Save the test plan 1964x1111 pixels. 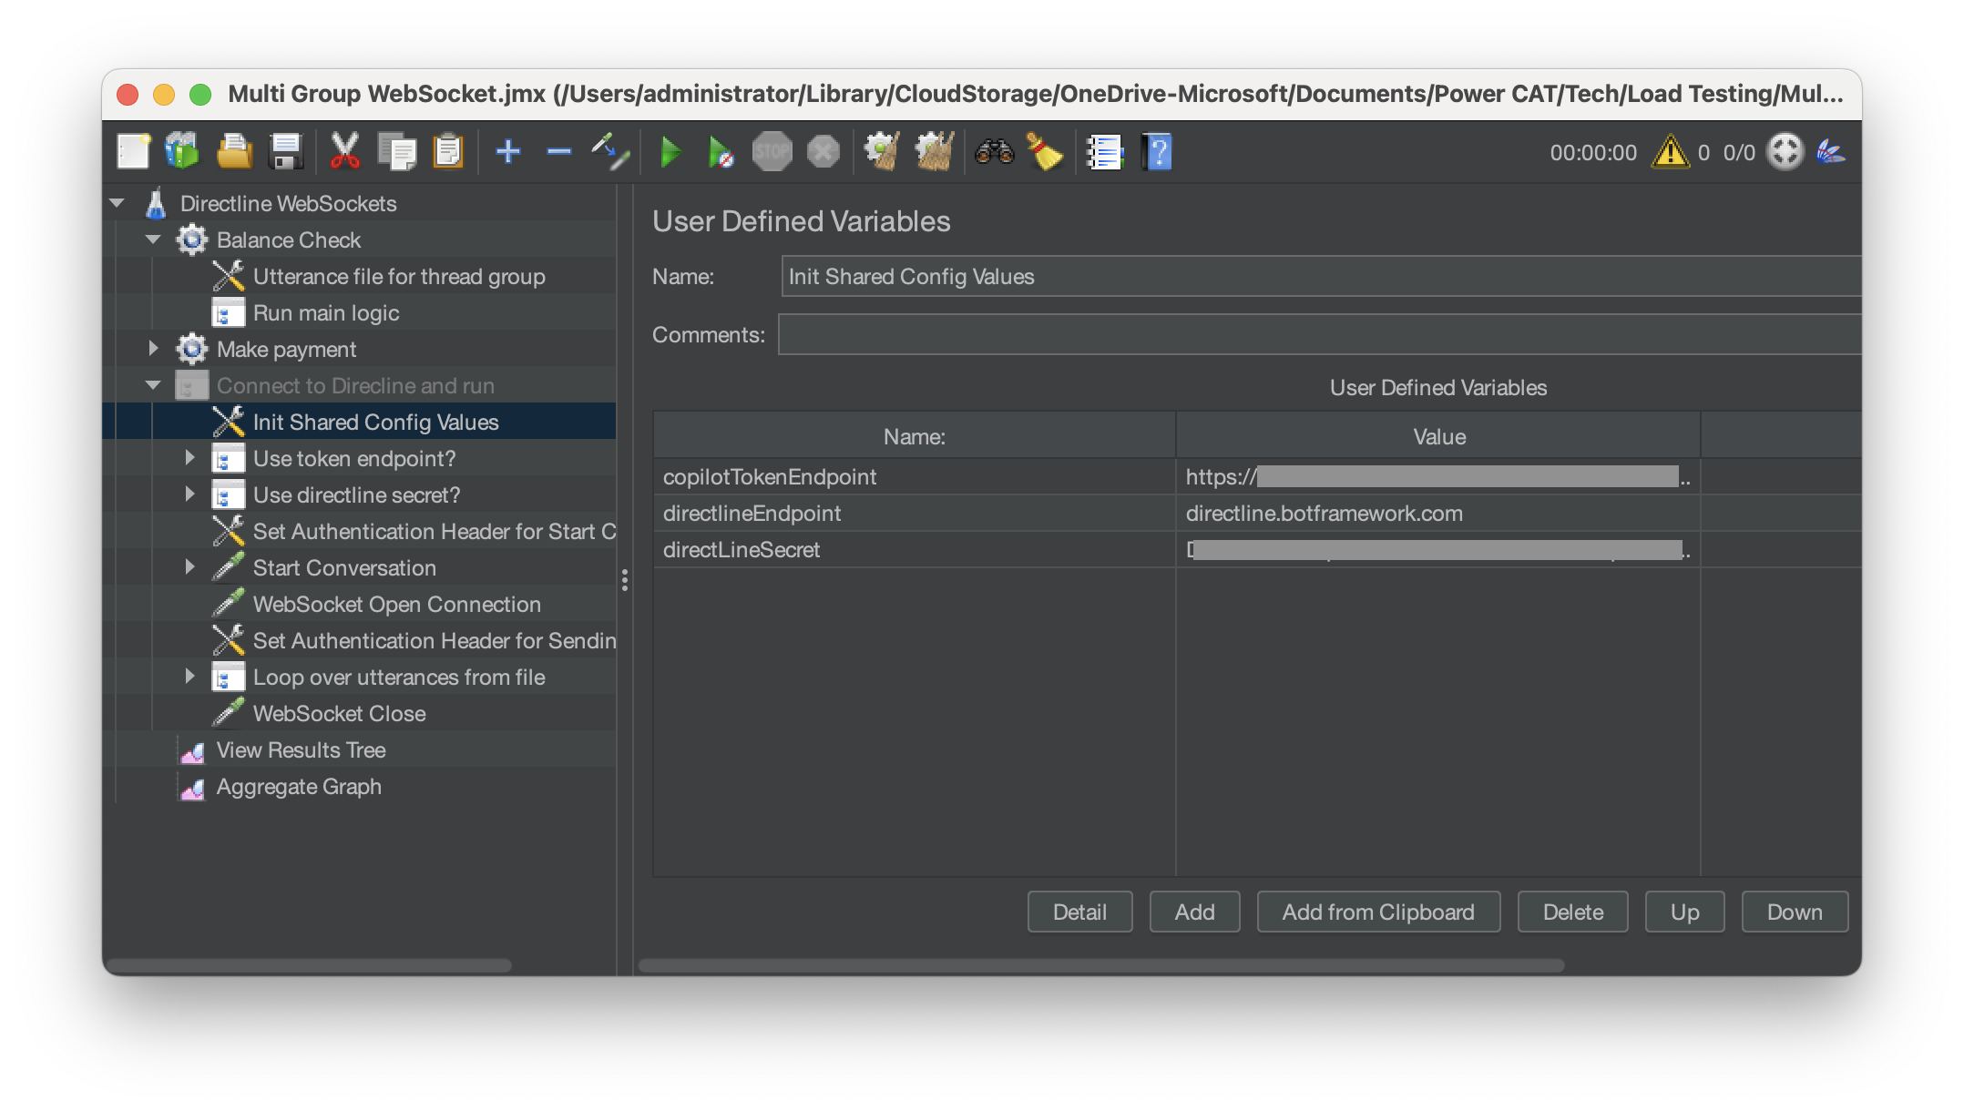(286, 151)
